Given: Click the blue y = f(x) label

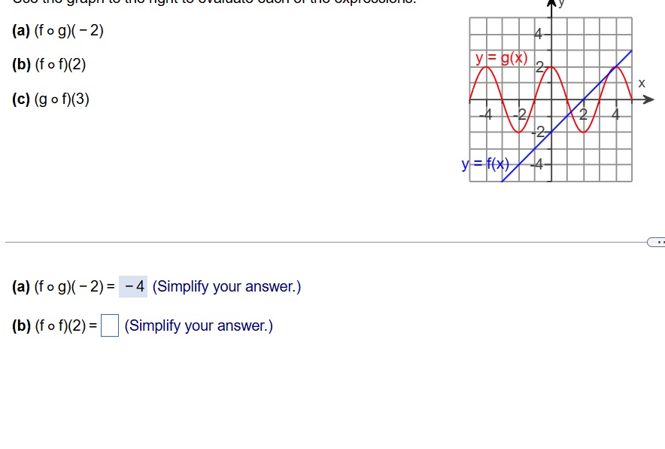Looking at the screenshot, I should coord(485,163).
